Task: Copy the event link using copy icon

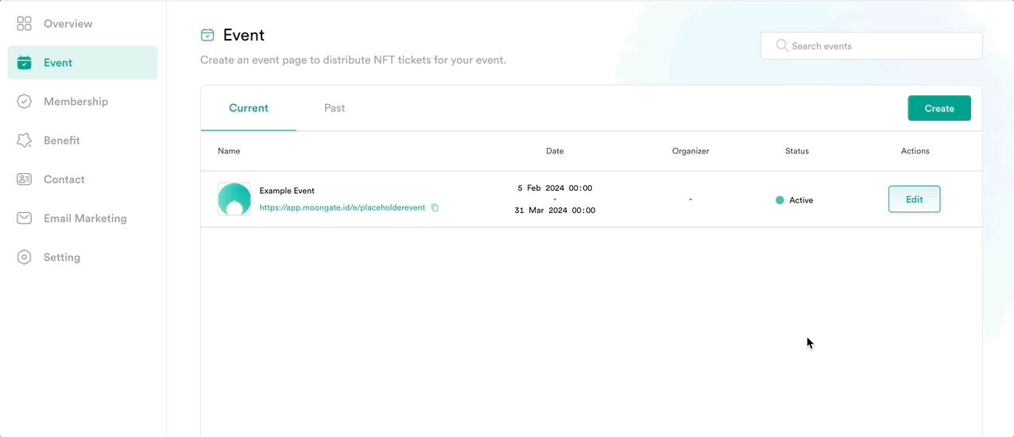Action: click(x=435, y=208)
